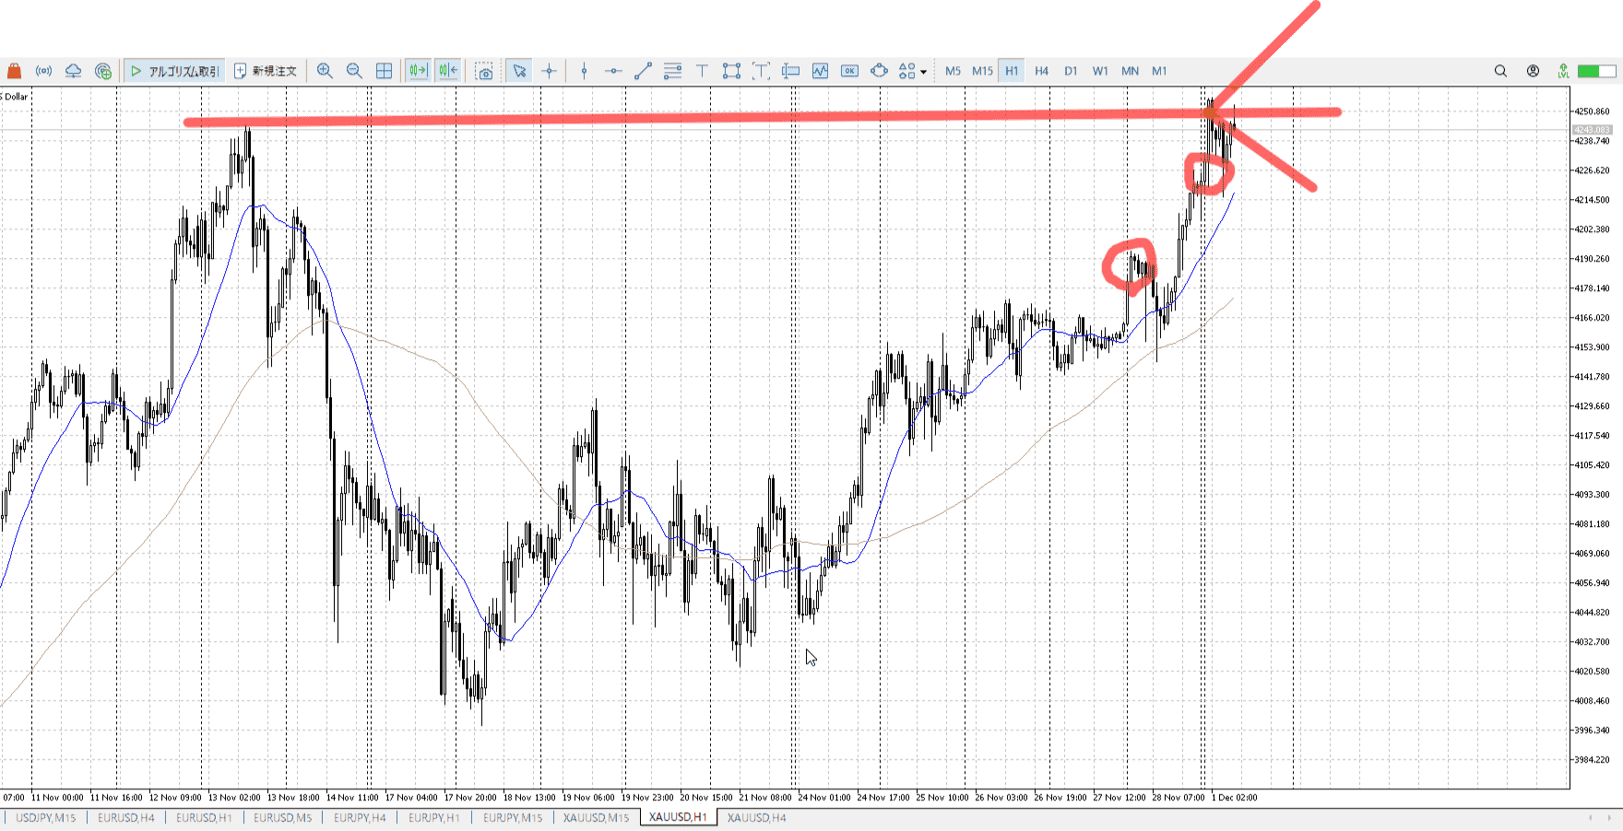The height and width of the screenshot is (831, 1623).
Task: Select the crosshair cursor tool
Action: (550, 71)
